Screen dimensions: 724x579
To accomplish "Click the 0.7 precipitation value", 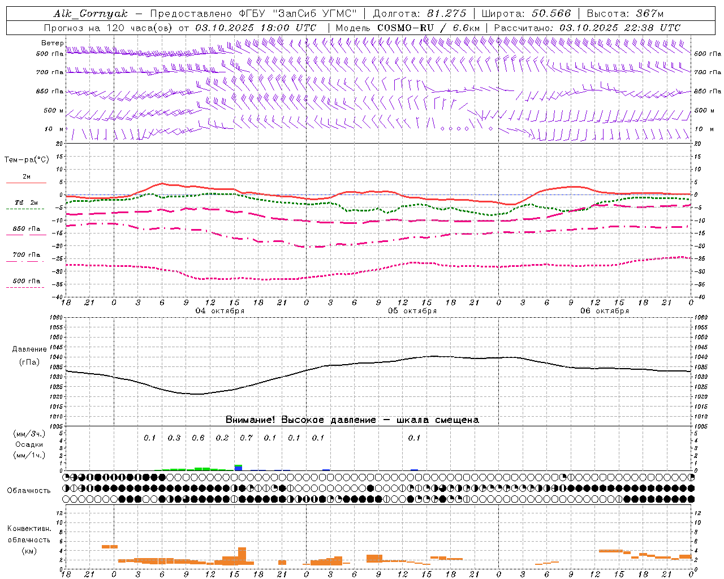I will tap(246, 438).
